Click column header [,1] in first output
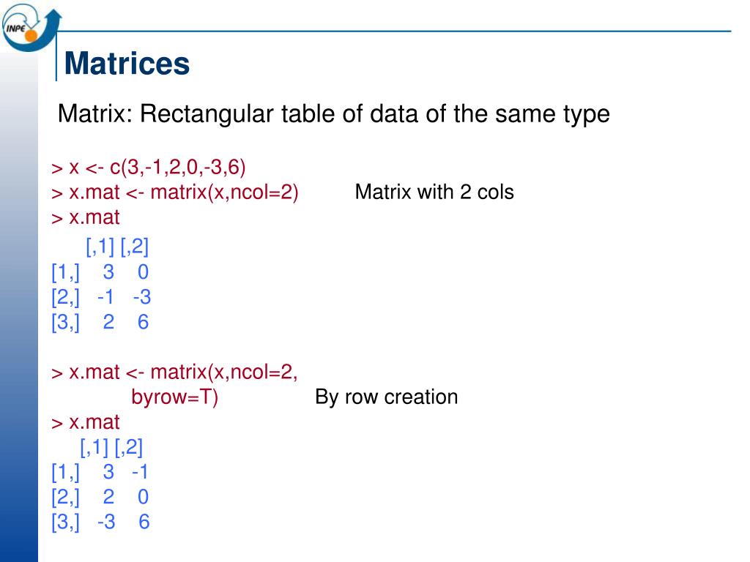The image size is (750, 562). point(100,247)
